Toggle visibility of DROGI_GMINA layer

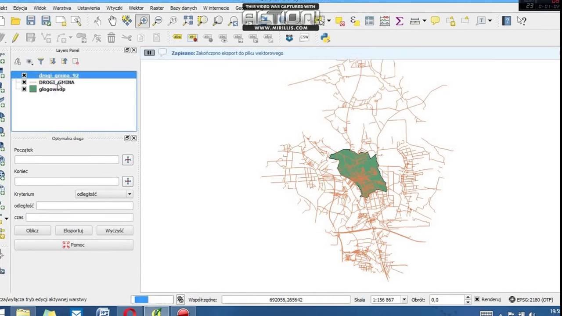[x=24, y=82]
